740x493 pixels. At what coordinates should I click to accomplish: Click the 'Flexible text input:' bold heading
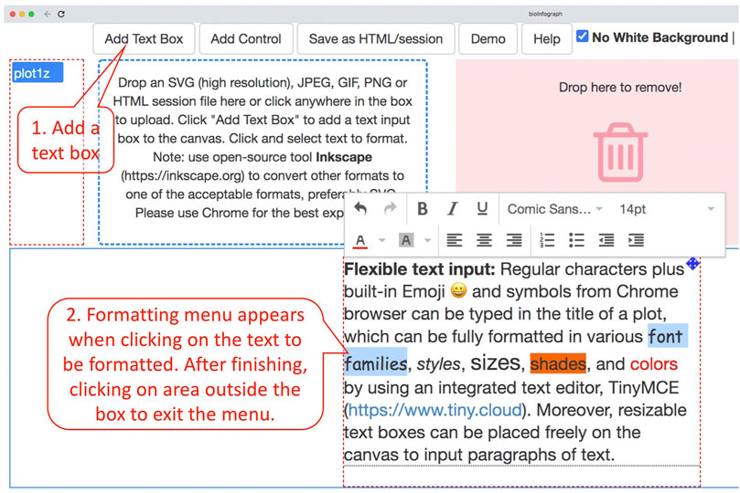coord(420,269)
